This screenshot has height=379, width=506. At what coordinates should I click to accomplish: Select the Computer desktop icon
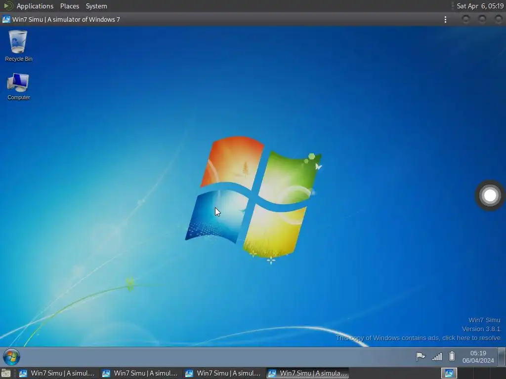point(18,86)
